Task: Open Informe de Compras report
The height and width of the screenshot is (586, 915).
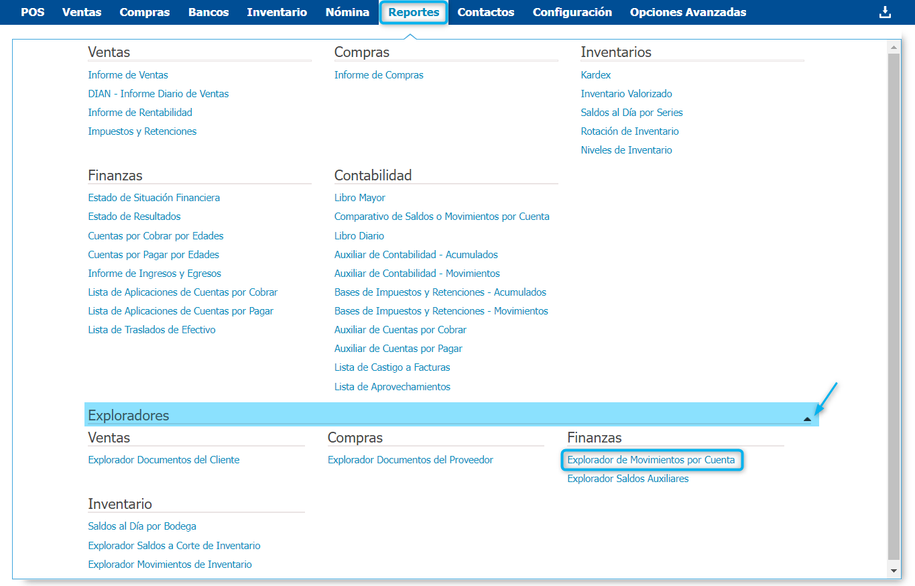Action: pos(379,75)
